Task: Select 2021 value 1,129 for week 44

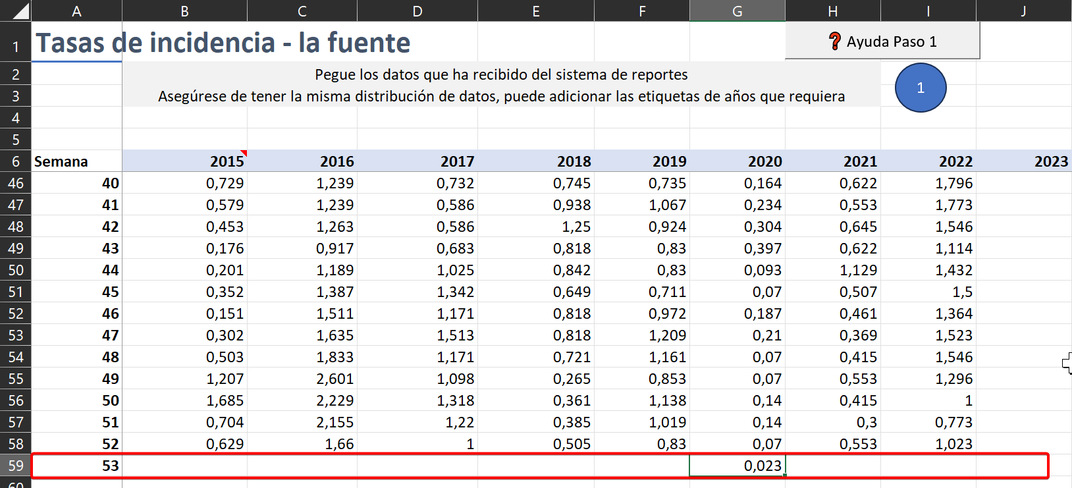Action: pos(833,270)
